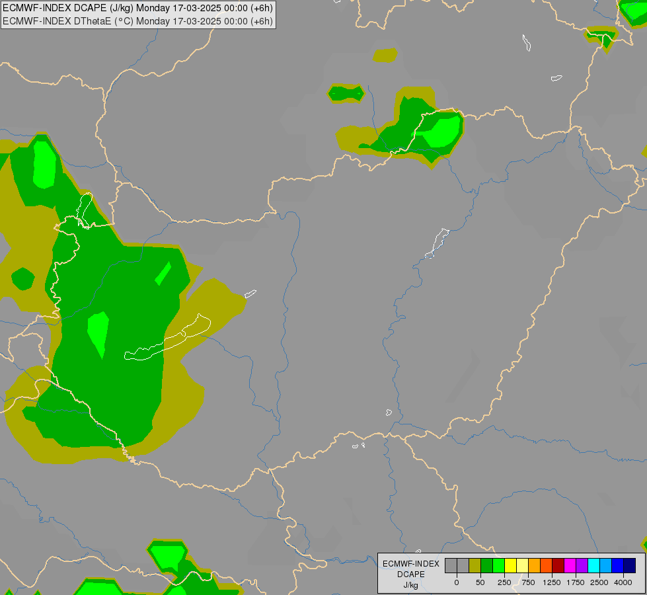Image resolution: width=647 pixels, height=595 pixels.
Task: Click 'ECMWF-INDEX' text in the legend box
Action: (x=411, y=564)
